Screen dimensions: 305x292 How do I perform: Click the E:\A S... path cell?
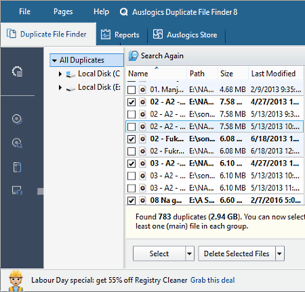pyautogui.click(x=202, y=200)
